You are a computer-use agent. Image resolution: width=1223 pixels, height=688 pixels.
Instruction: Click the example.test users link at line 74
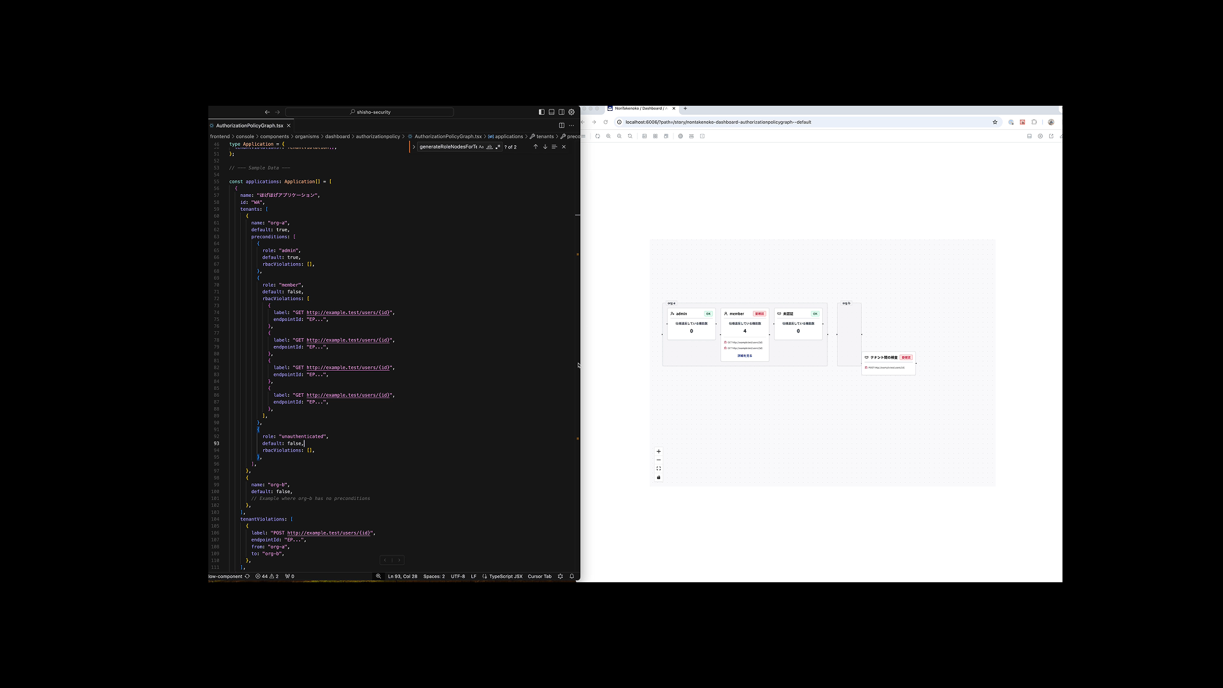click(x=348, y=313)
